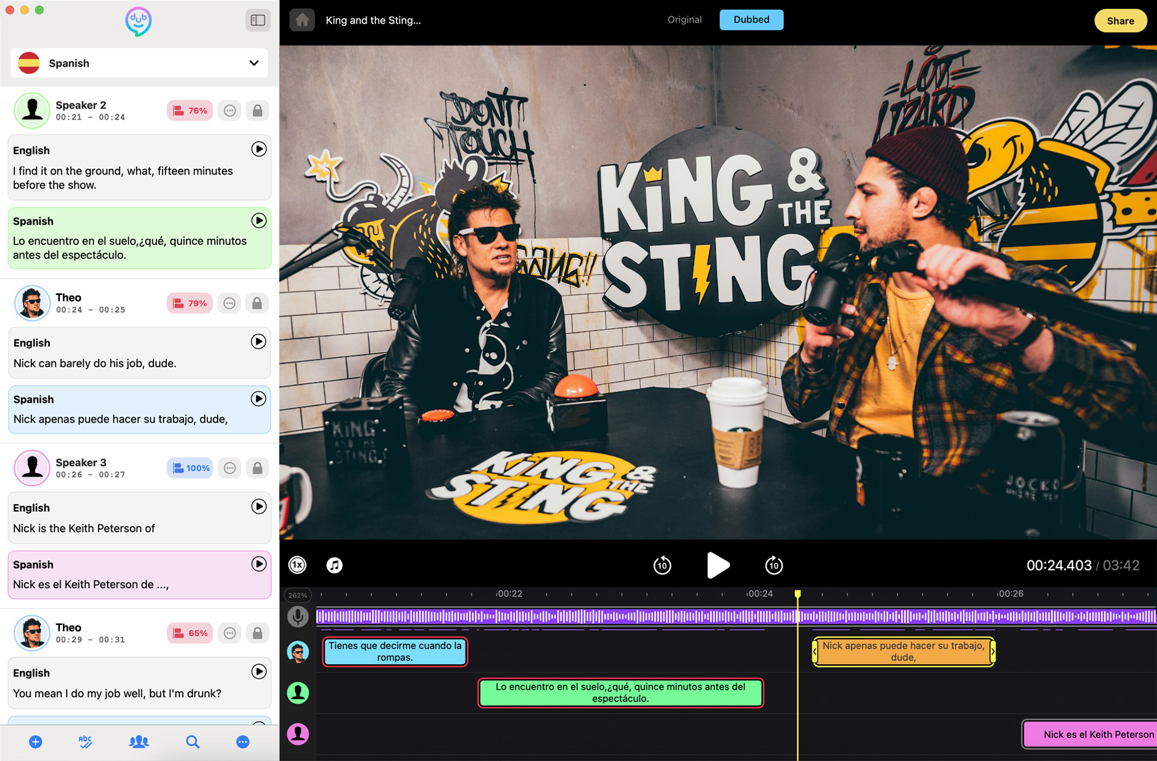Toggle the sidebar panel icon
Viewport: 1157px width, 761px height.
258,21
